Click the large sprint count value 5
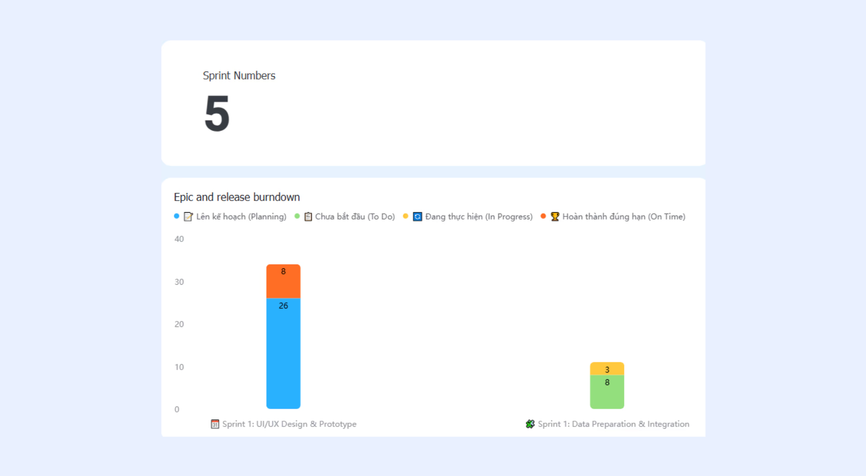 (x=217, y=113)
